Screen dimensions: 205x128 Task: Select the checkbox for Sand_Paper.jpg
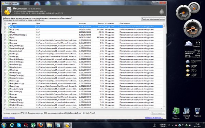click(x=5, y=100)
